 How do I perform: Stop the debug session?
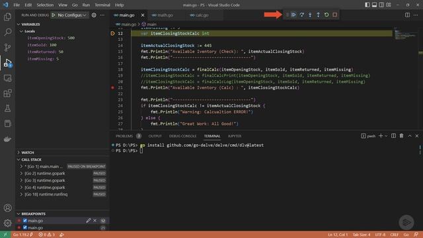335,15
